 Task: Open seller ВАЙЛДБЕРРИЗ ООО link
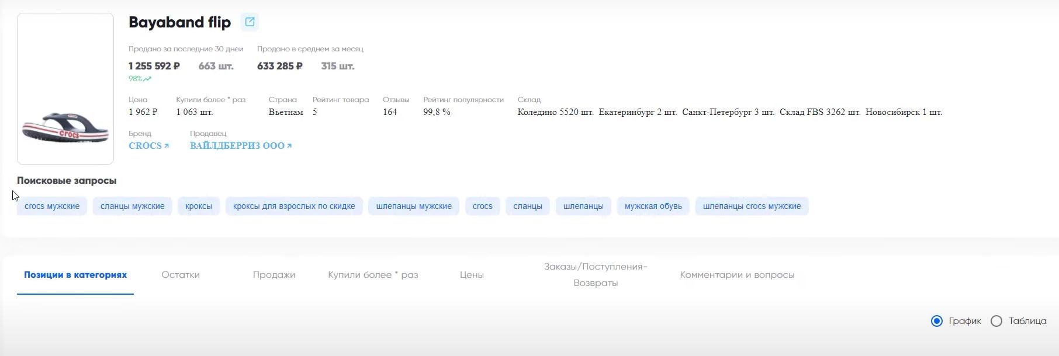241,146
